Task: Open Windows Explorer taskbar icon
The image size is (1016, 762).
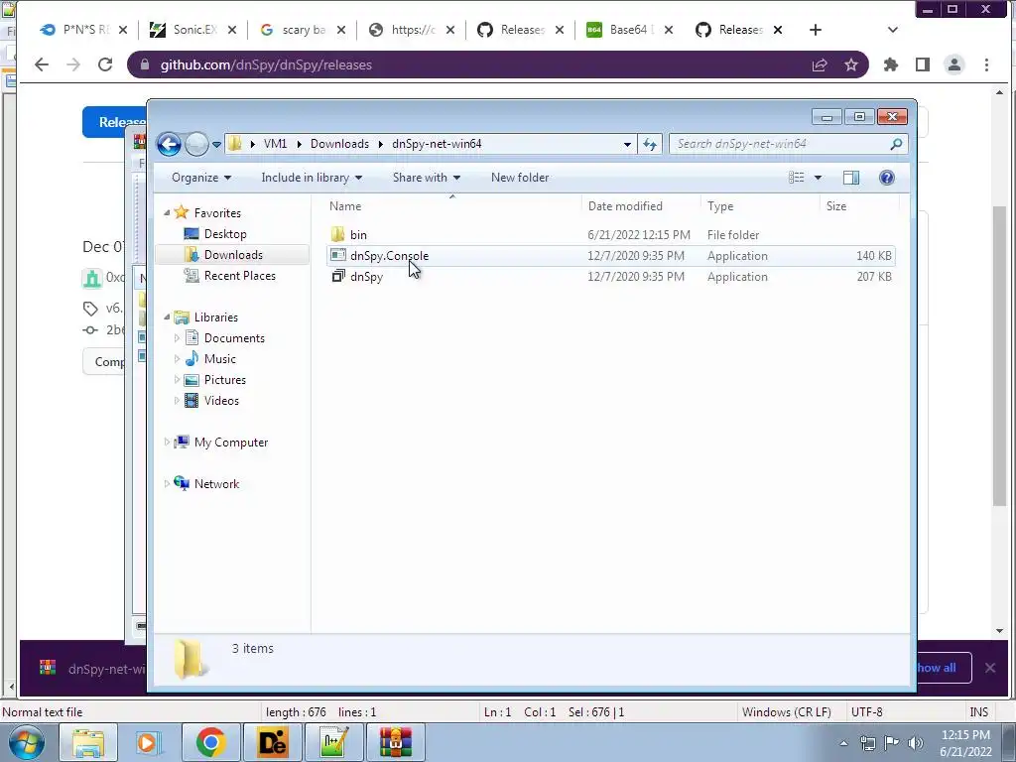Action: [x=88, y=742]
